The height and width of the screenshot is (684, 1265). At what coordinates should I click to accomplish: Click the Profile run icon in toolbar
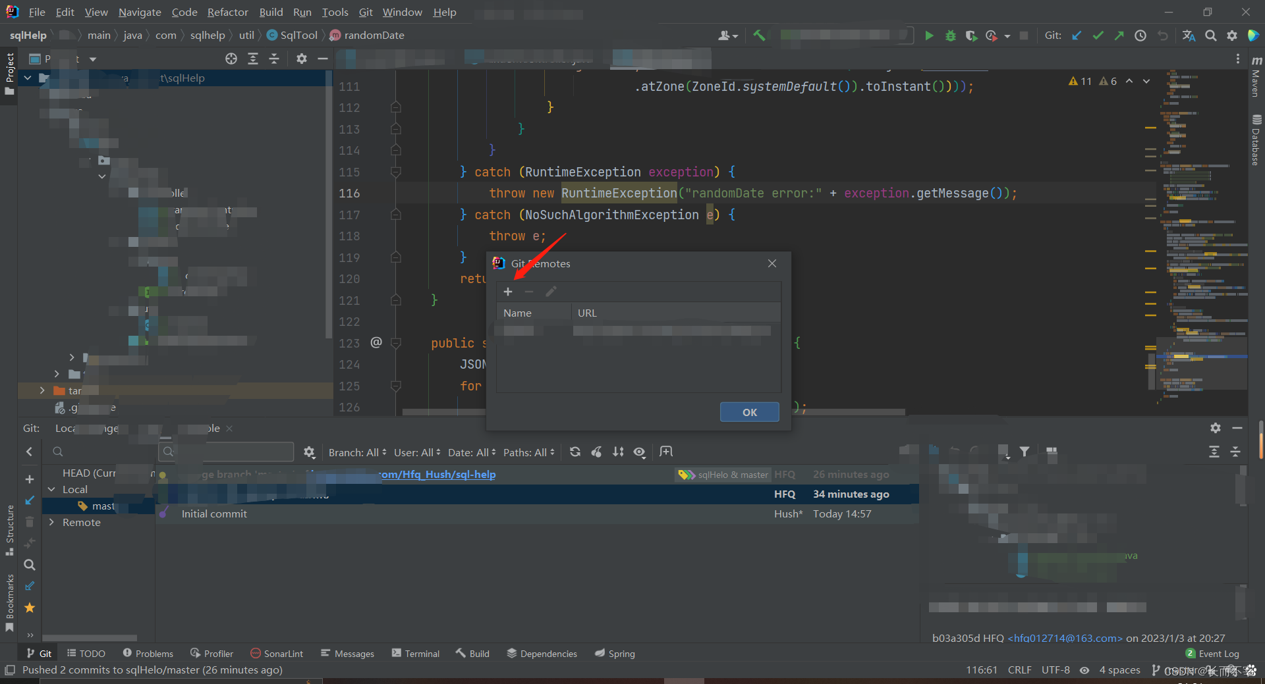[991, 36]
